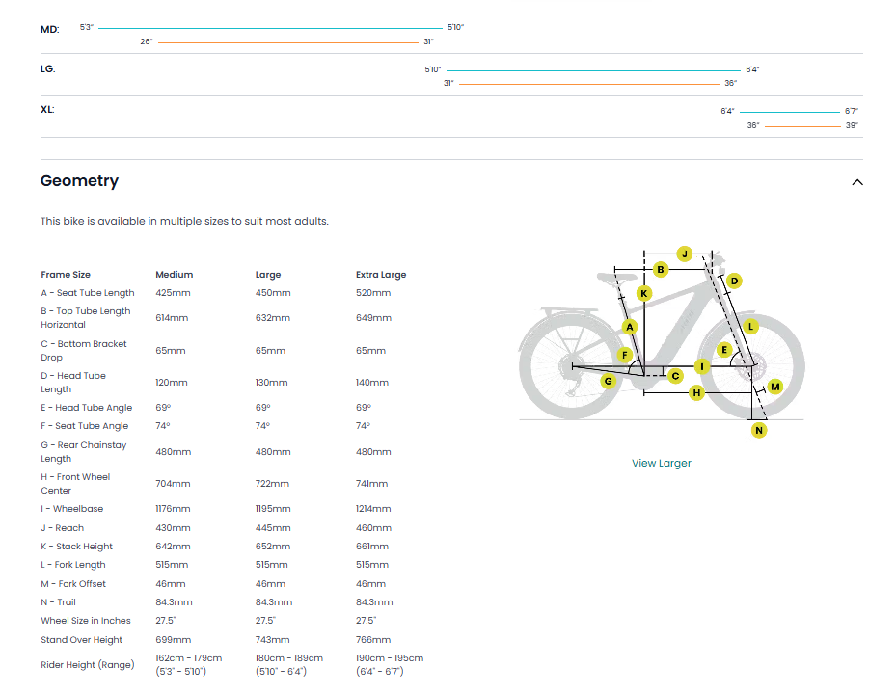
Task: Click marker B on bike diagram
Action: (x=661, y=269)
